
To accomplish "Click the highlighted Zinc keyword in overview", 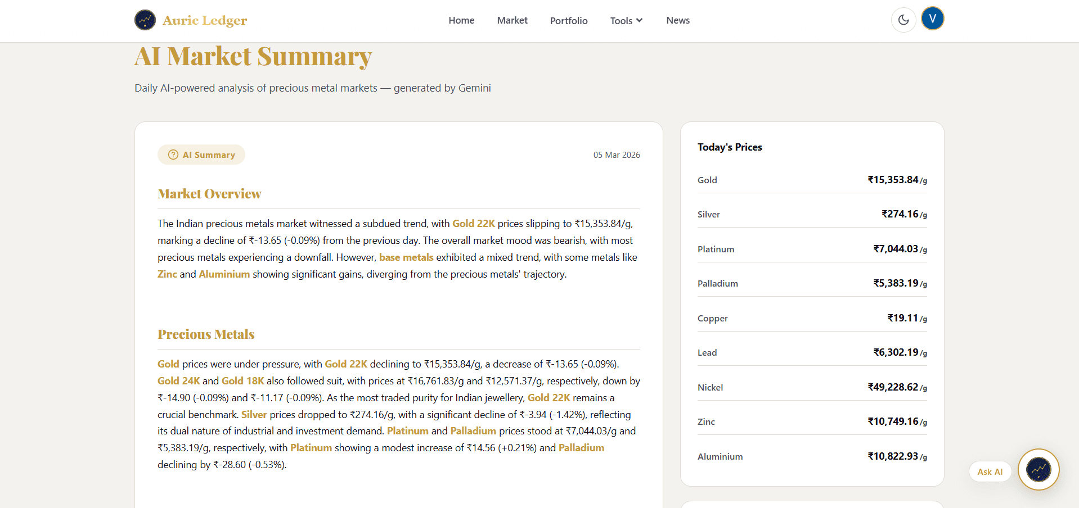I will click(167, 274).
